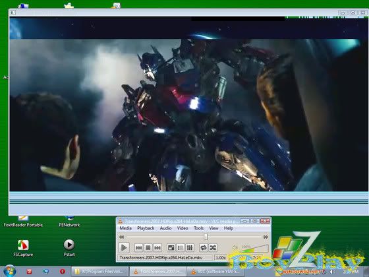Open the View menu
369x277 pixels.
click(213, 228)
